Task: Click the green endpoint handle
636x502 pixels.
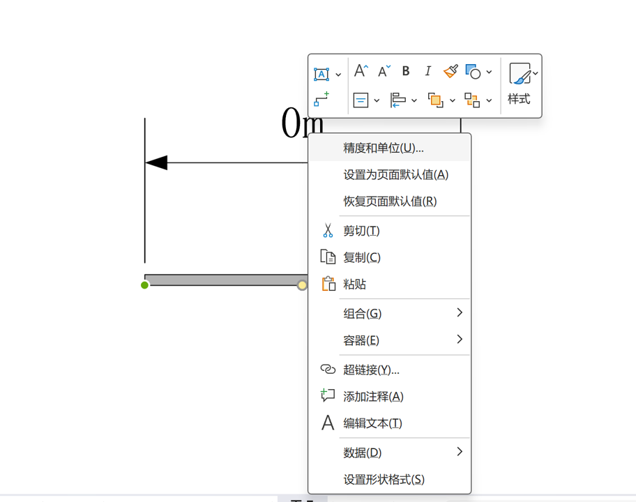Action: (x=144, y=285)
